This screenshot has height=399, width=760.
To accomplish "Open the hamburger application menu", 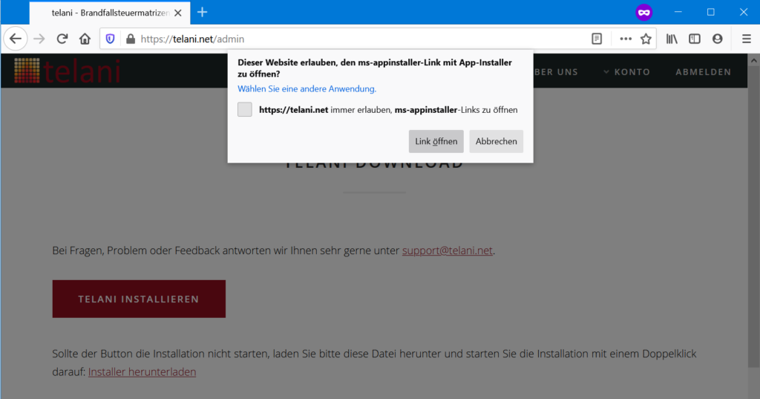I will pos(747,39).
